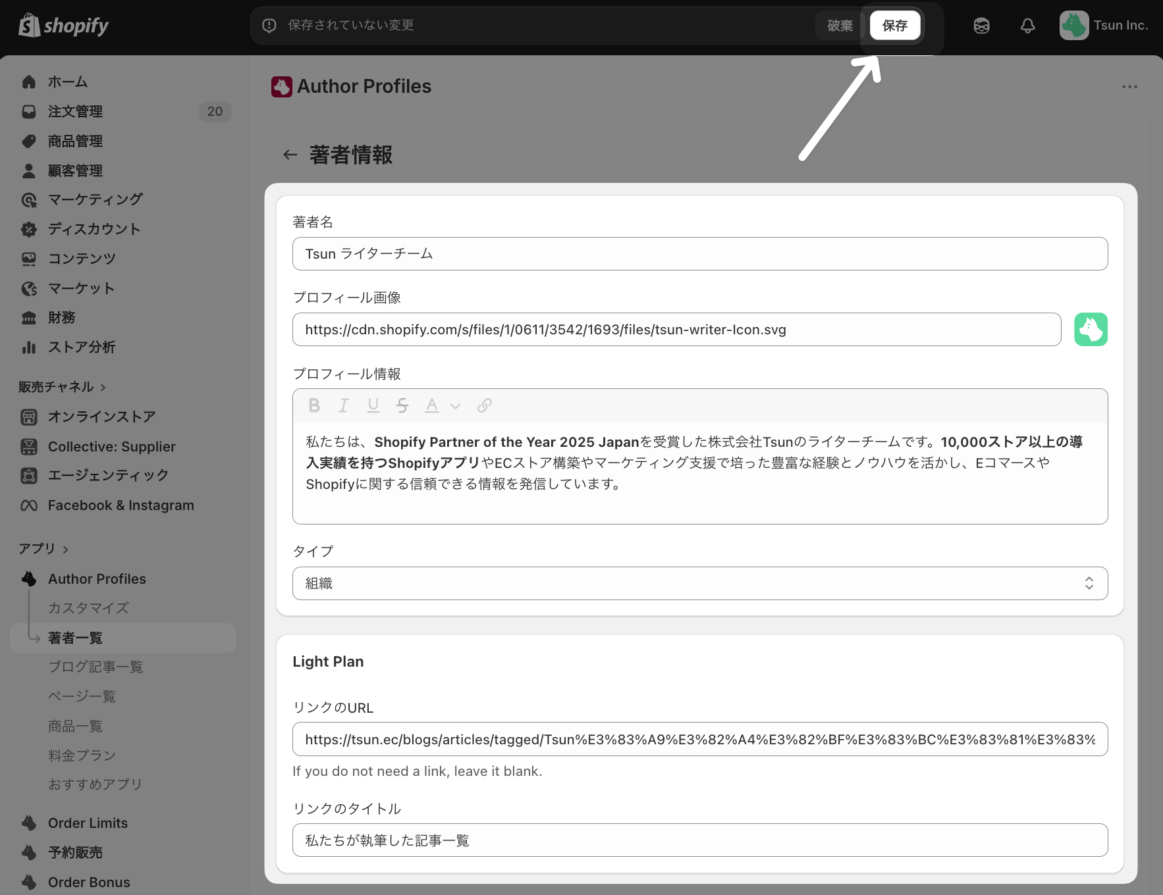The height and width of the screenshot is (895, 1163).
Task: Toggle bold formatting
Action: (314, 405)
